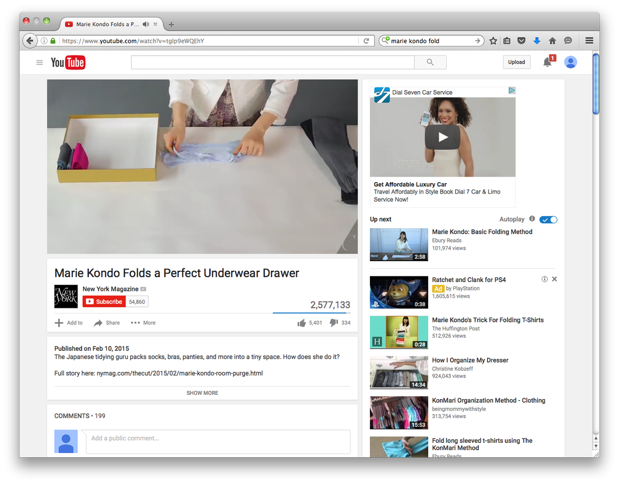Open Fold long sleeved t-shirts video title
The height and width of the screenshot is (484, 619).
pos(482,444)
